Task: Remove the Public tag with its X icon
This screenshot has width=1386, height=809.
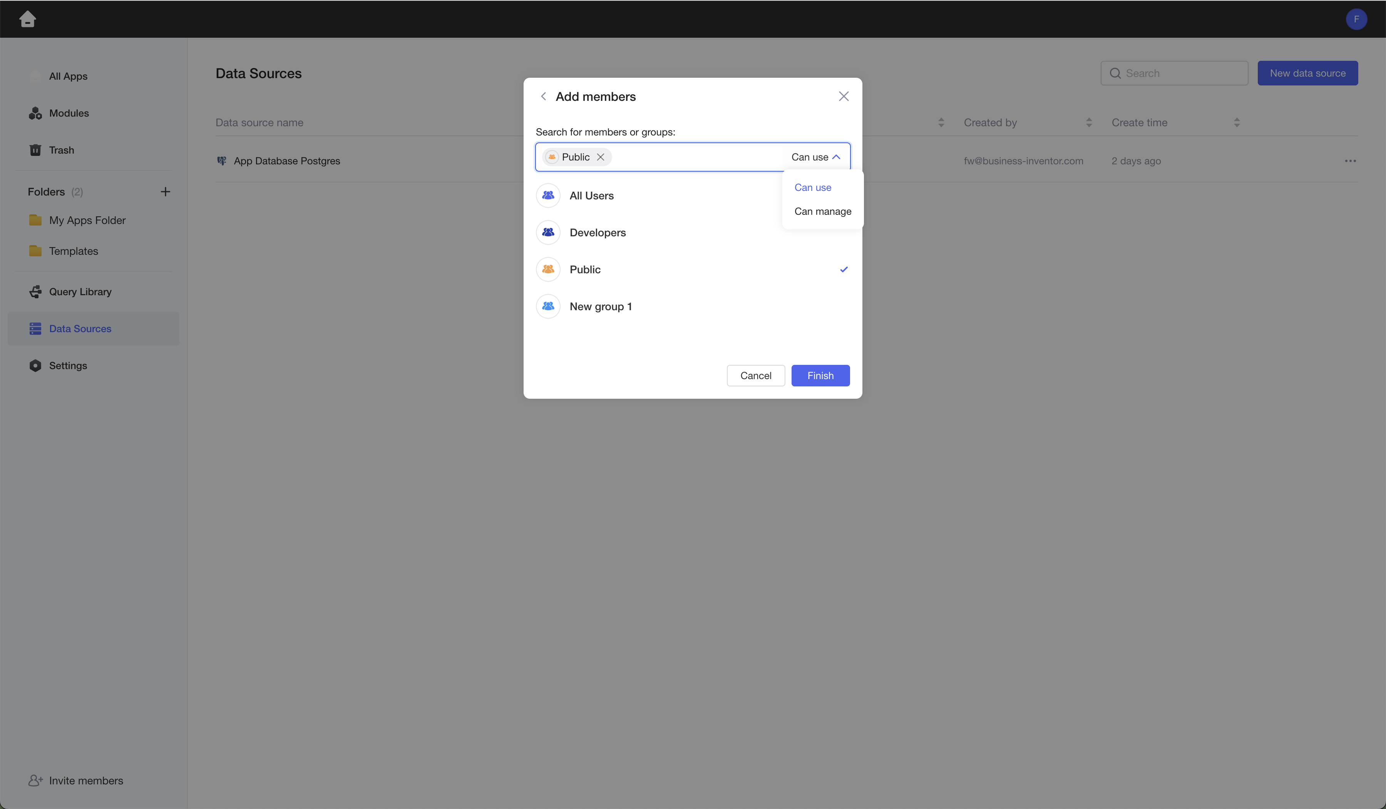Action: point(601,157)
